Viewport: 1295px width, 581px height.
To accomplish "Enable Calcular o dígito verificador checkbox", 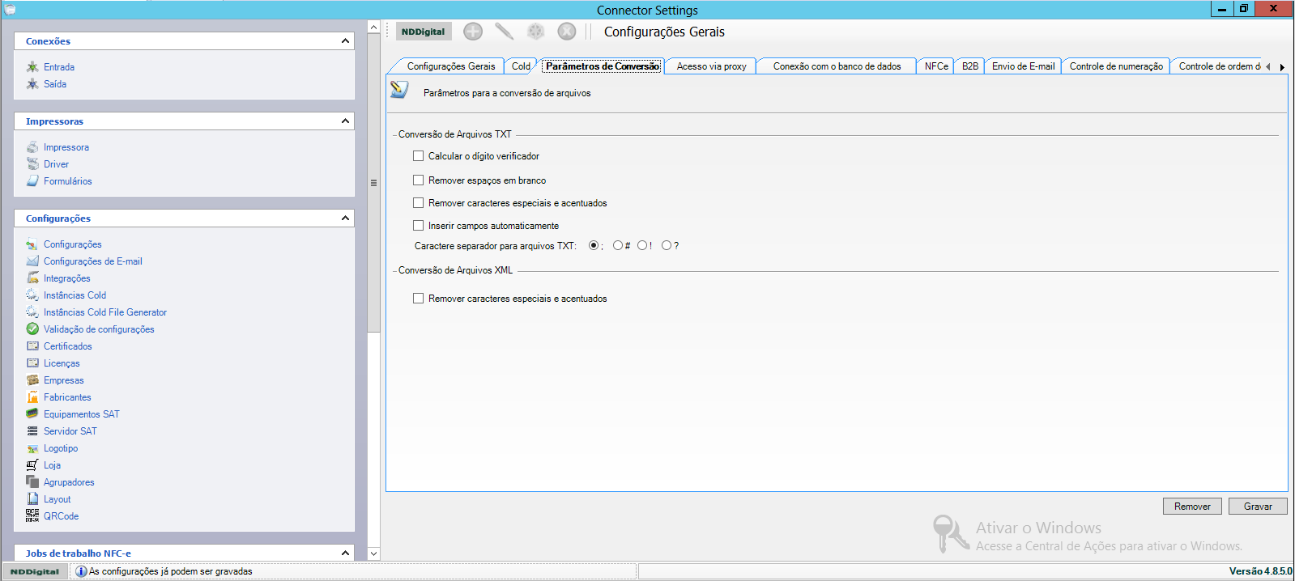I will click(419, 156).
